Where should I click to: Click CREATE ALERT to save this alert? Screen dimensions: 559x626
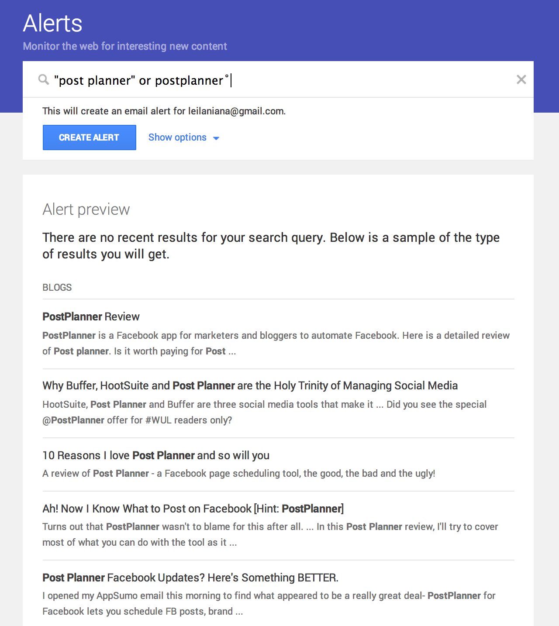89,138
